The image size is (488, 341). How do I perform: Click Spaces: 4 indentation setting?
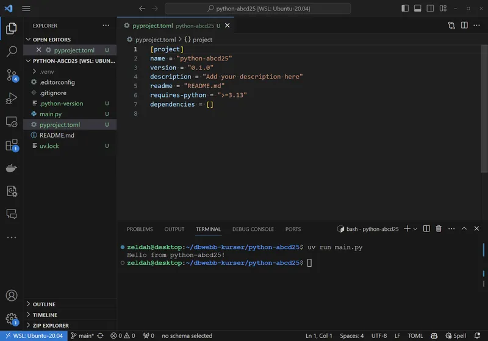click(x=352, y=336)
